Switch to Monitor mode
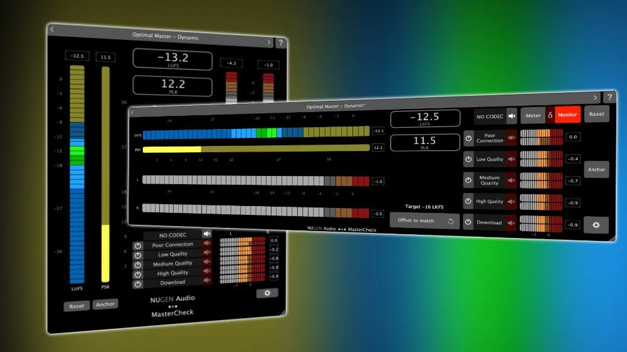Image resolution: width=627 pixels, height=352 pixels. click(x=567, y=115)
